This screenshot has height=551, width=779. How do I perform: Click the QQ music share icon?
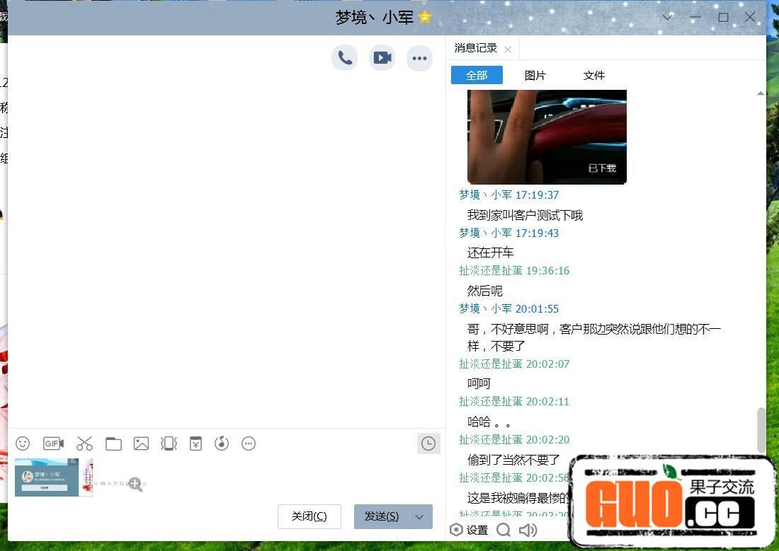tap(222, 443)
